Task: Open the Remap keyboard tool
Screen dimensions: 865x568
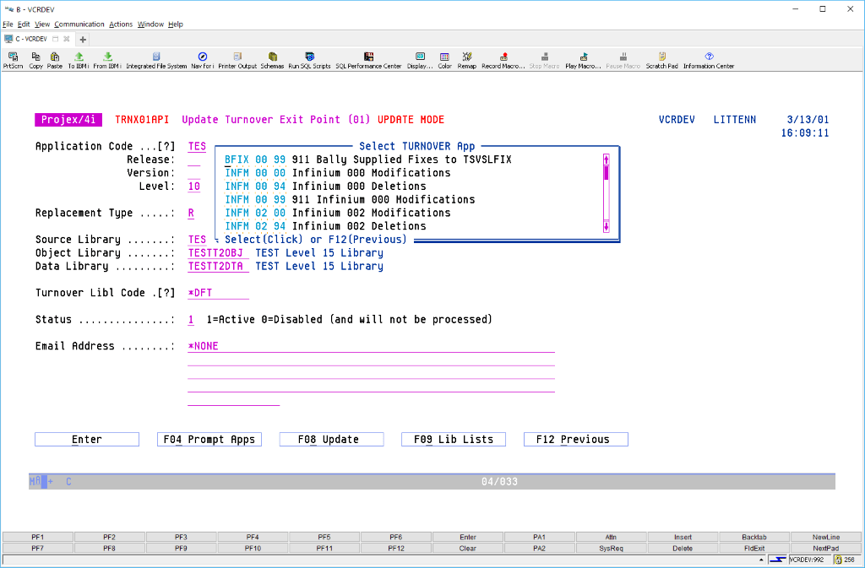Action: point(466,60)
